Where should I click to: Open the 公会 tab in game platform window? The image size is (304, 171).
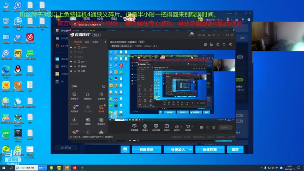100,19
